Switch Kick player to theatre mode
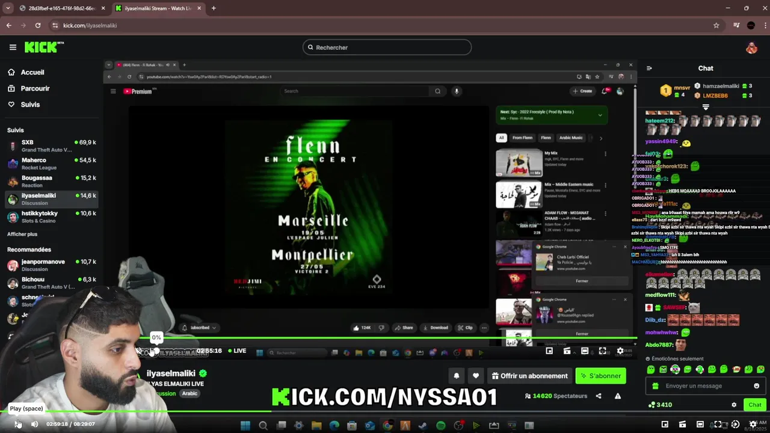Viewport: 770px width, 433px height. (585, 351)
